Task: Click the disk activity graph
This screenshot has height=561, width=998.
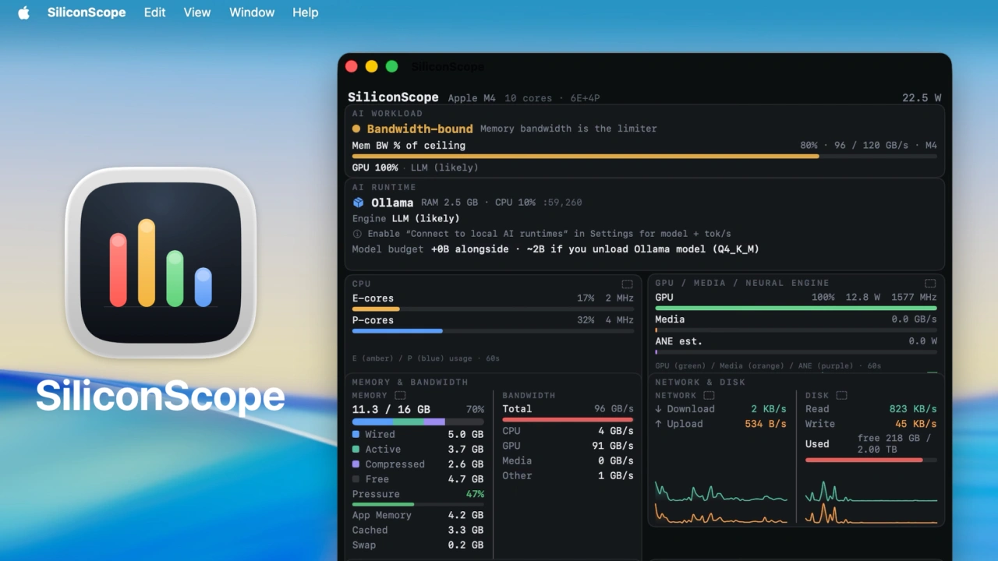Action: [871, 503]
